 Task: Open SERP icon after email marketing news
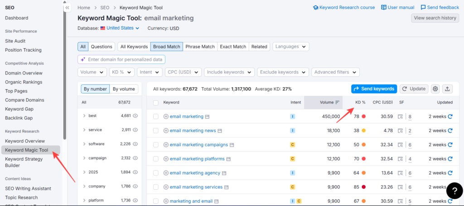click(220, 131)
